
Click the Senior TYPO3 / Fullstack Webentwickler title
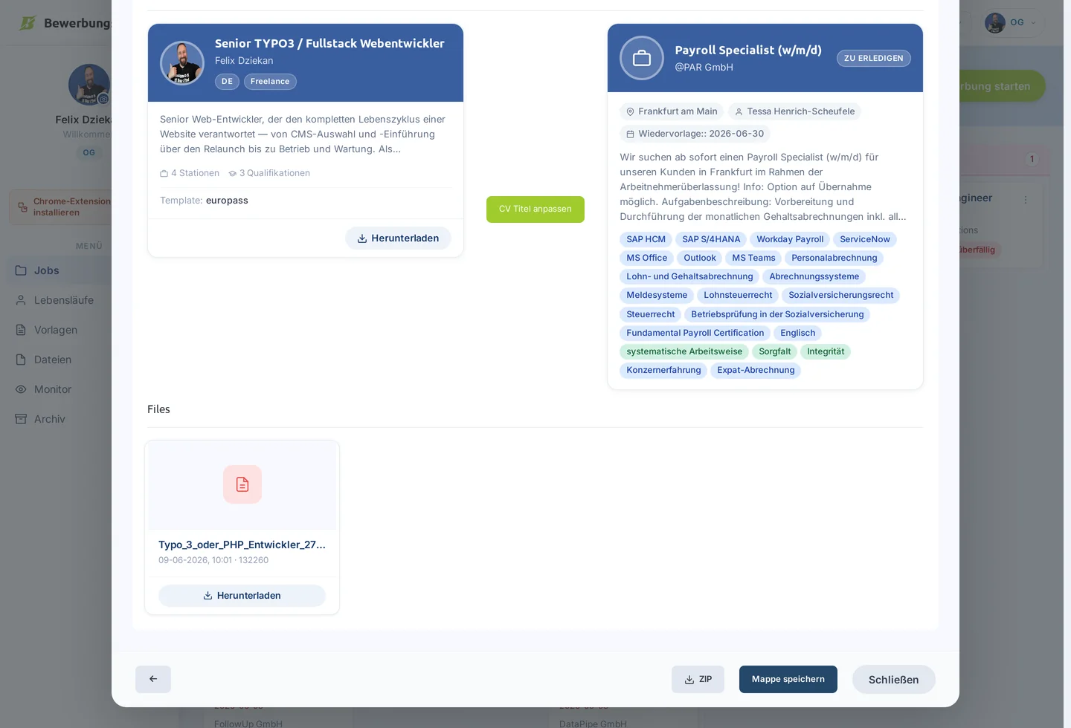click(x=329, y=44)
